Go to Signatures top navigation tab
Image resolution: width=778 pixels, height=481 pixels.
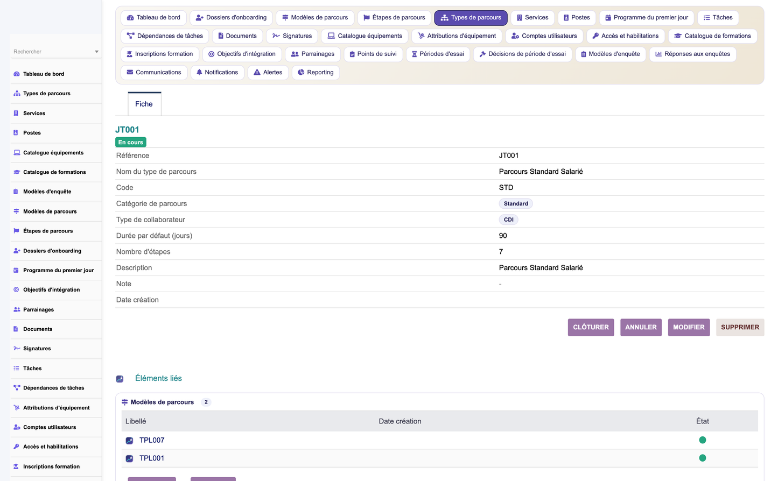[x=292, y=36]
